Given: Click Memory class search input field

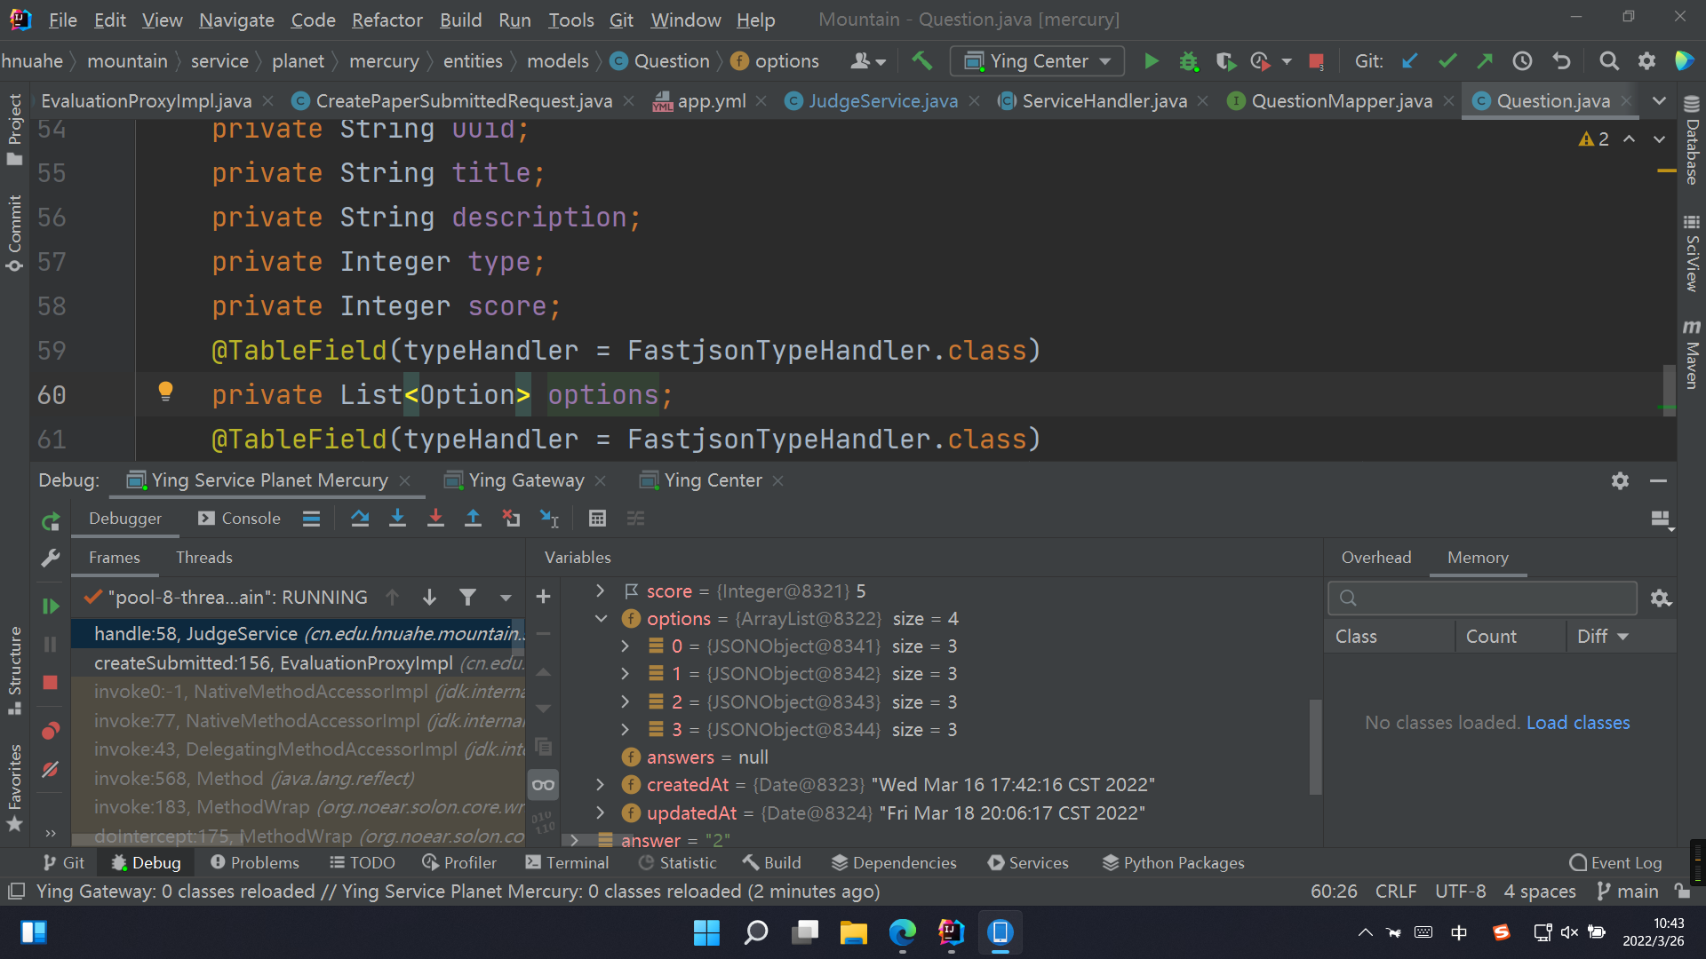Looking at the screenshot, I should tap(1482, 598).
